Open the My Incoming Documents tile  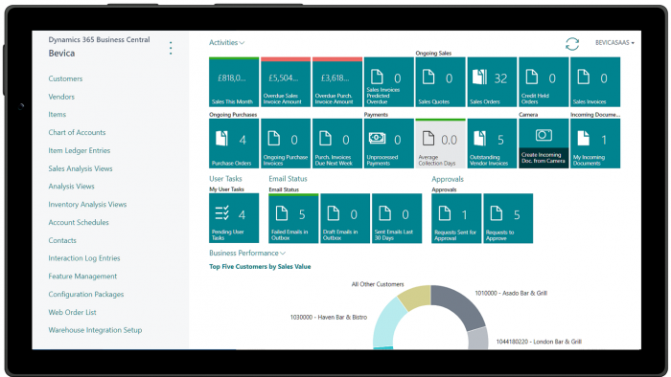point(595,144)
